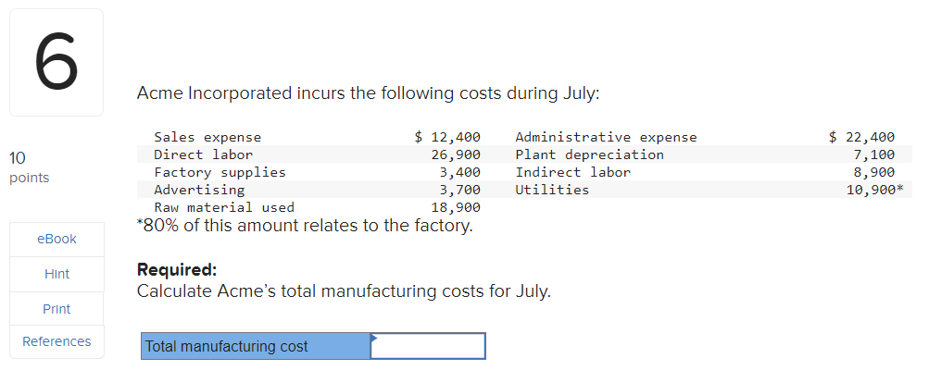
Task: Click the 80% factory footnote text
Action: click(305, 226)
